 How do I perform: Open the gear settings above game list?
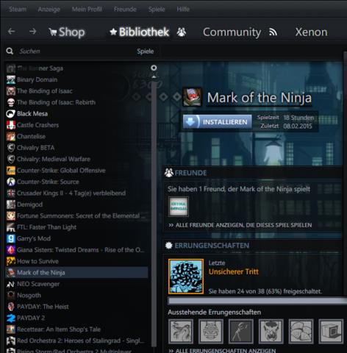pos(154,68)
